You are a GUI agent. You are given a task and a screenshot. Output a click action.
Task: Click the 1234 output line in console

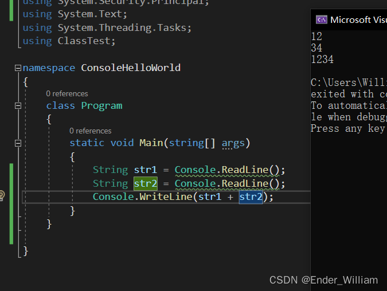(x=322, y=60)
